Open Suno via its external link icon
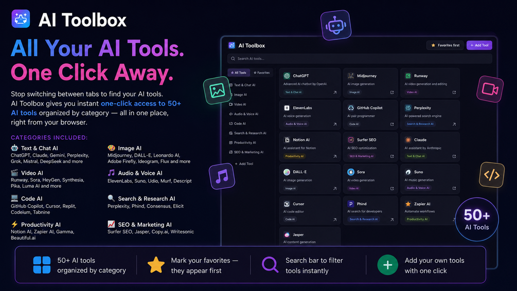Viewport: 517px width, 291px height. (454, 188)
